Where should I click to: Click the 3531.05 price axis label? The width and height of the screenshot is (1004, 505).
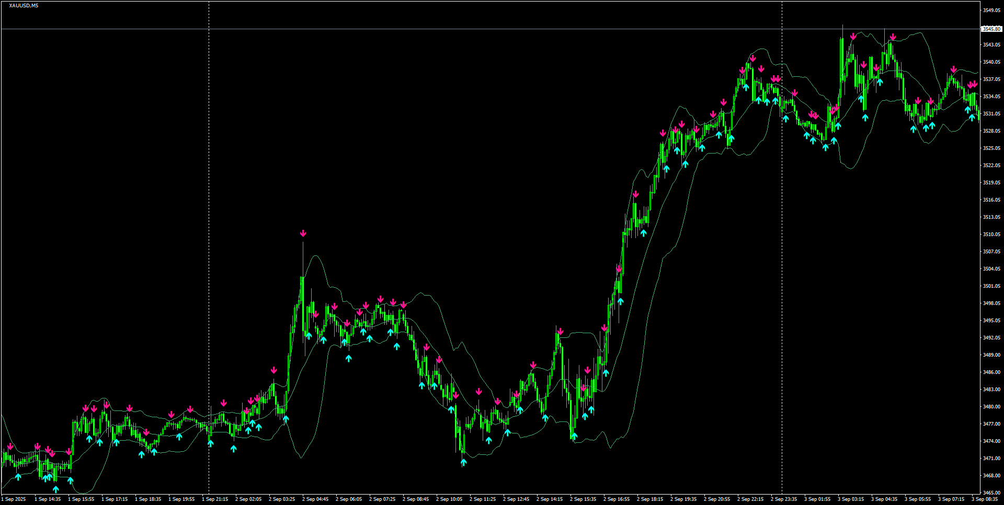point(991,114)
